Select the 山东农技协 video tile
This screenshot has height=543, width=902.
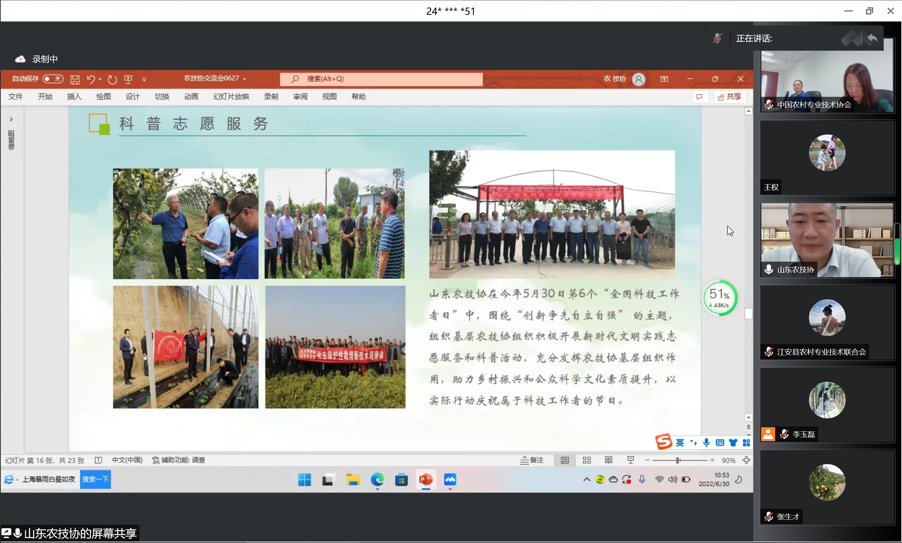pos(827,240)
